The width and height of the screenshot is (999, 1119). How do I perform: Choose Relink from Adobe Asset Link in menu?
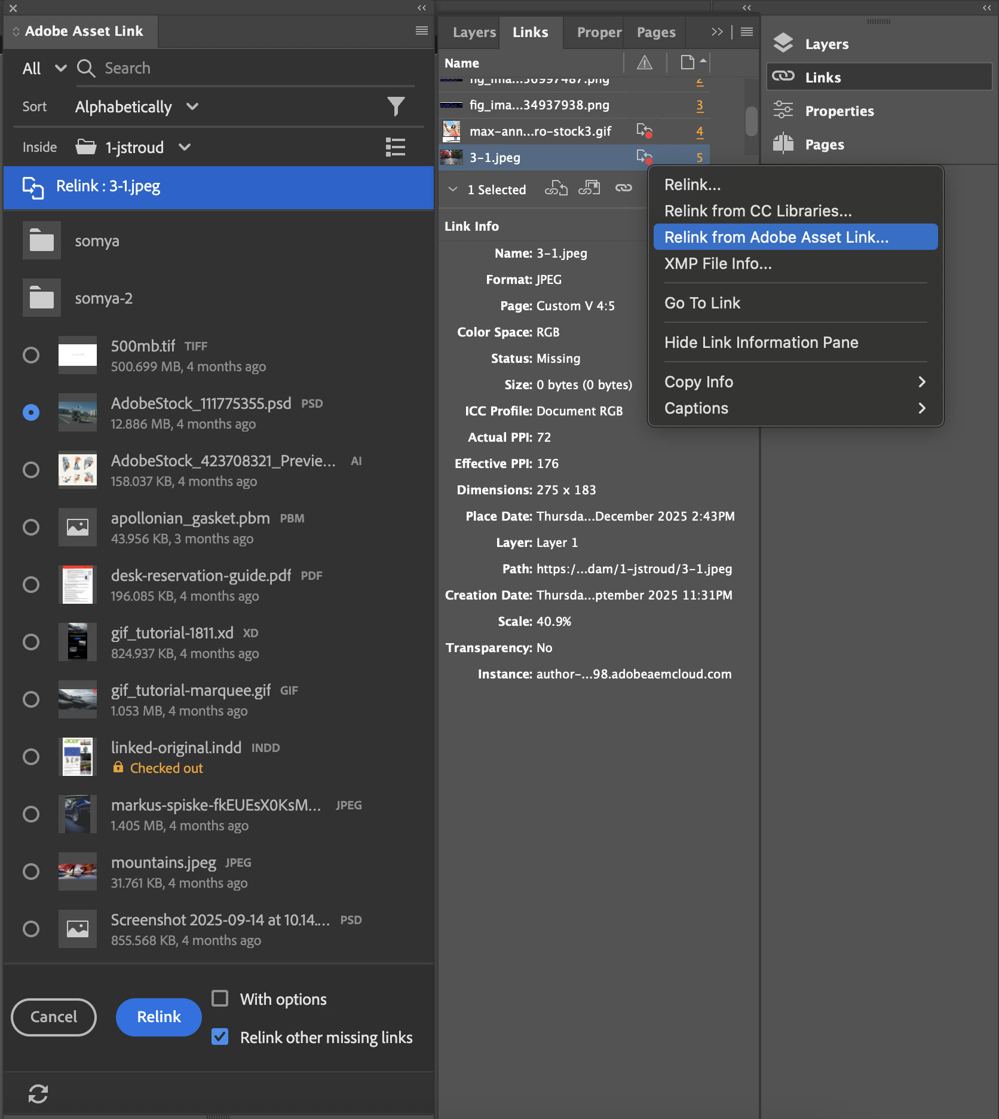pos(776,237)
